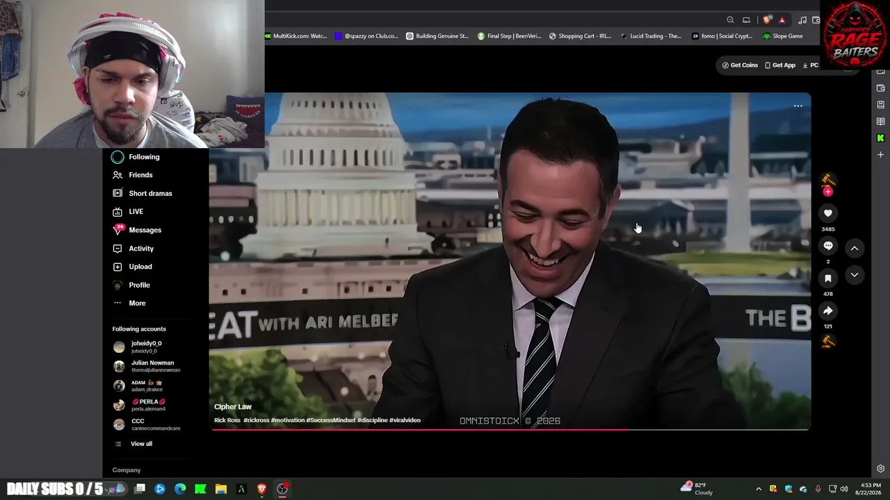Screen dimensions: 890x500
Task: Open adam_drakee followed account
Action: tap(138, 385)
